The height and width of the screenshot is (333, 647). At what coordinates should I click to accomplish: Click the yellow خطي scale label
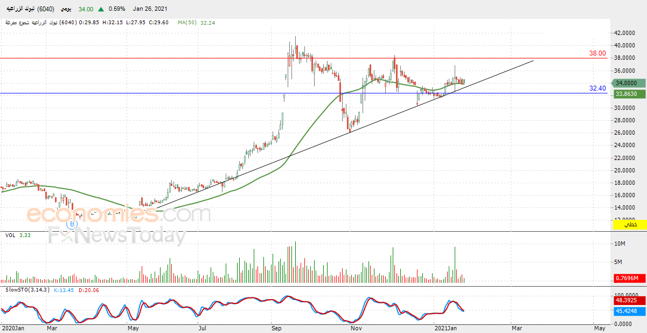point(629,225)
